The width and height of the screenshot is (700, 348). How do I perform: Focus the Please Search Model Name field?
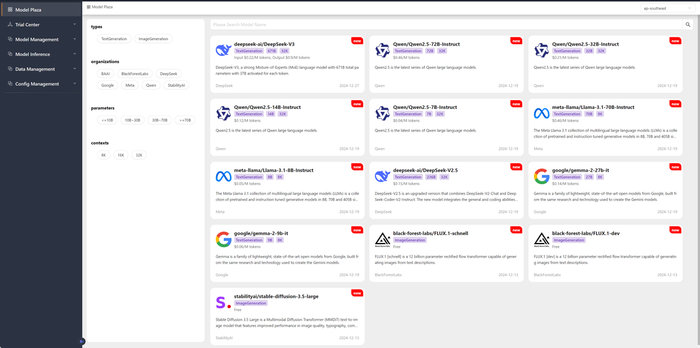pos(446,24)
